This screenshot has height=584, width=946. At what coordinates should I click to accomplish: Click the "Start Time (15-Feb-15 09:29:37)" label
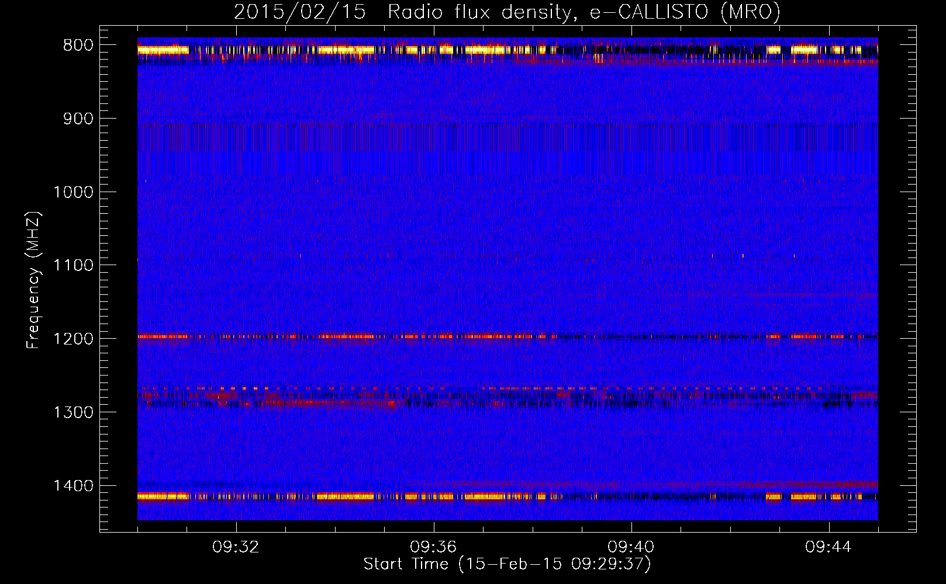(507, 564)
